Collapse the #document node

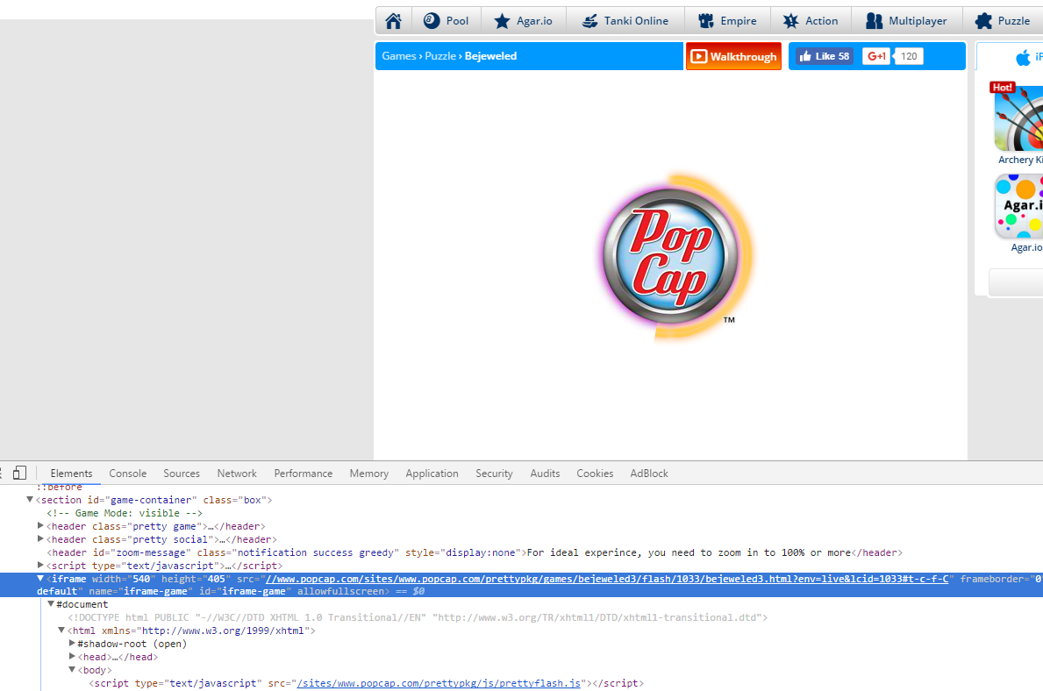pos(51,604)
